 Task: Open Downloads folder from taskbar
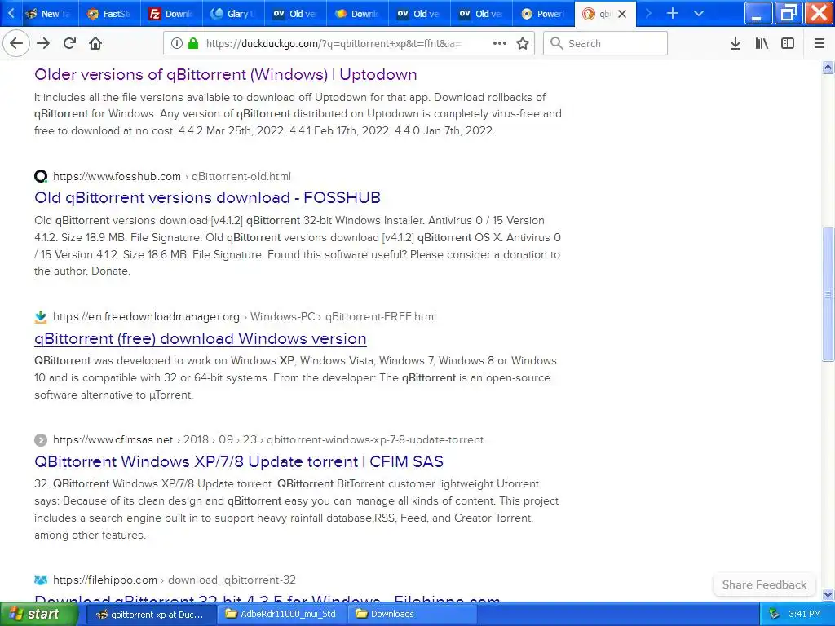coord(412,614)
